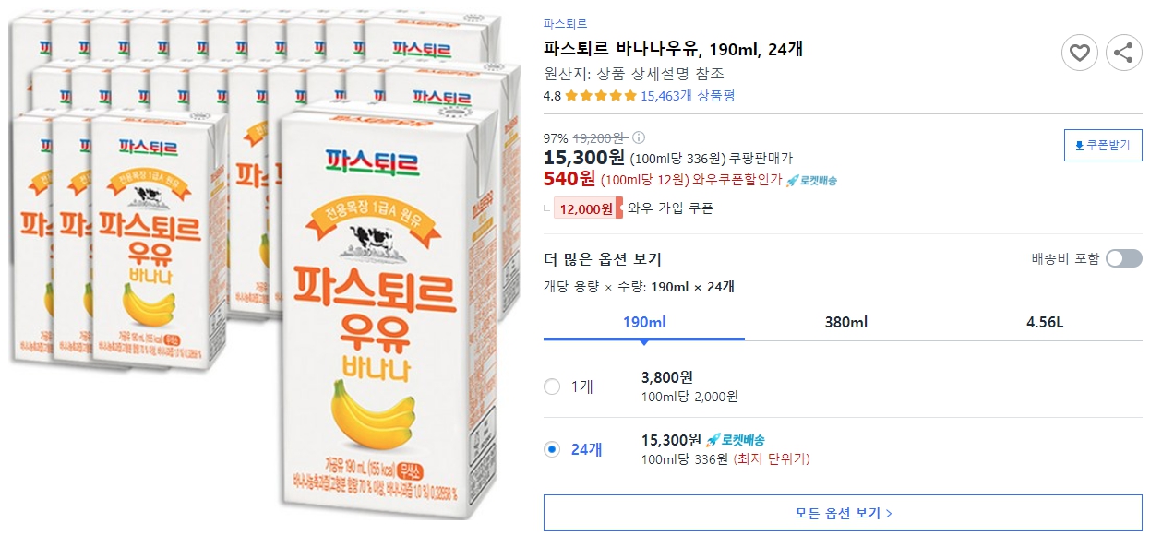The height and width of the screenshot is (535, 1150).
Task: Open sharing options via share icon
Action: point(1124,53)
